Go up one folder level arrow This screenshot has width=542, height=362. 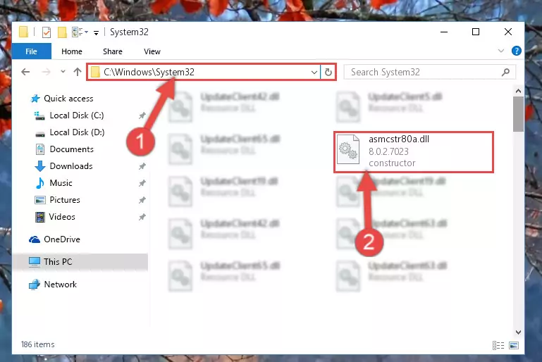pyautogui.click(x=78, y=72)
